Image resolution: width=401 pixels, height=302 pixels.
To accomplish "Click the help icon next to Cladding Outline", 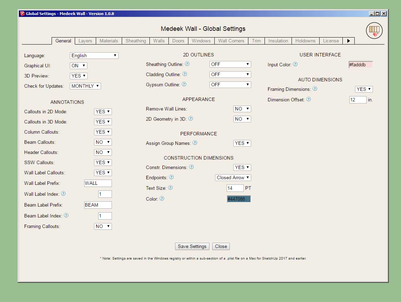I will pos(185,74).
